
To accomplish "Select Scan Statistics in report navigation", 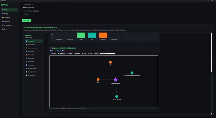I will pyautogui.click(x=34, y=45).
